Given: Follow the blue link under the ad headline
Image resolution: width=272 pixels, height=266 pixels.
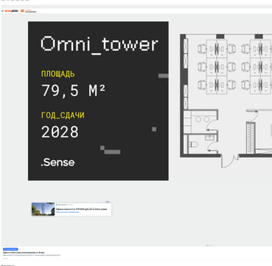Looking at the screenshot, I should point(68,212).
